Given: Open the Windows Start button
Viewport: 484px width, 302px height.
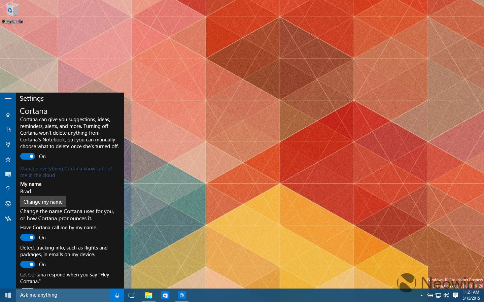Looking at the screenshot, I should (x=8, y=295).
